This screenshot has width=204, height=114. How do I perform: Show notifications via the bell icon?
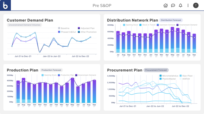tap(181, 5)
